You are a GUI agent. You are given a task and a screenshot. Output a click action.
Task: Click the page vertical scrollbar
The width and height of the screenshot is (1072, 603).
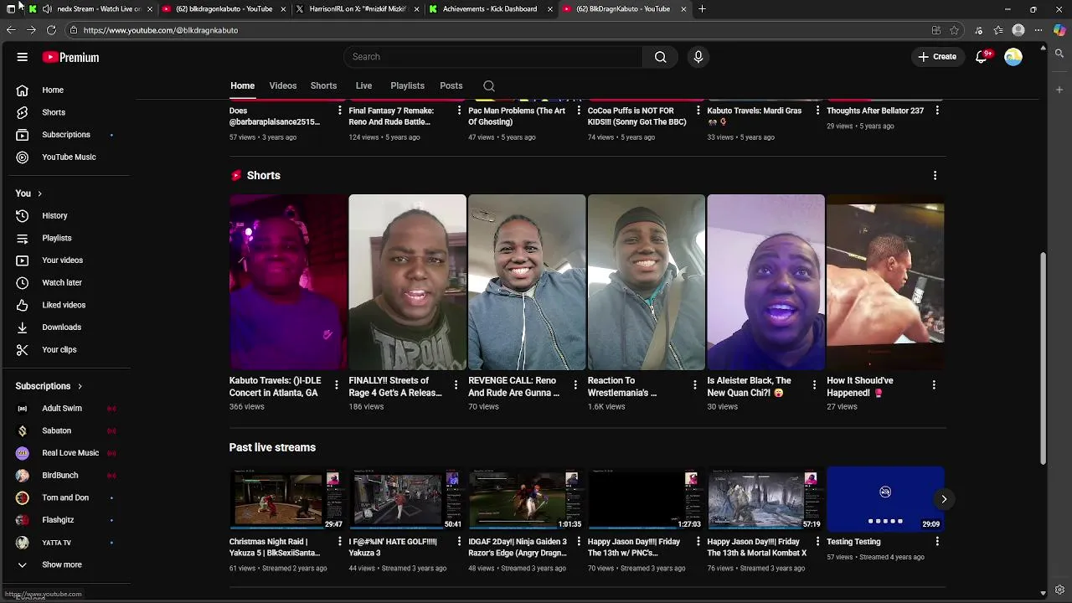[1043, 358]
